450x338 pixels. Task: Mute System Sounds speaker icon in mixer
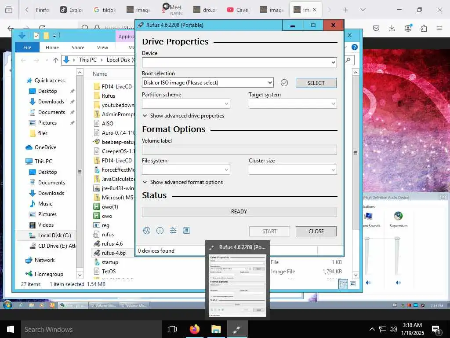[x=368, y=283]
